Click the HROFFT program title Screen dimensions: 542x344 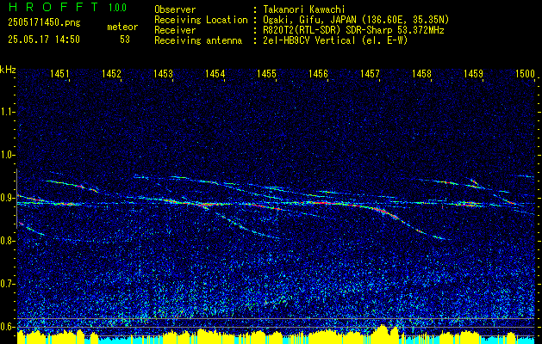click(53, 7)
